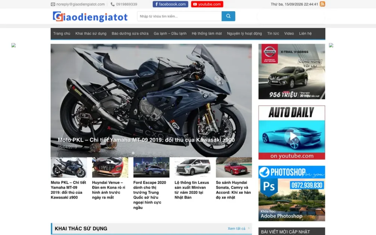Viewport: 376px width, 235px height.
Task: Open the featured Yamaha MT-09 slider headline
Action: click(146, 140)
